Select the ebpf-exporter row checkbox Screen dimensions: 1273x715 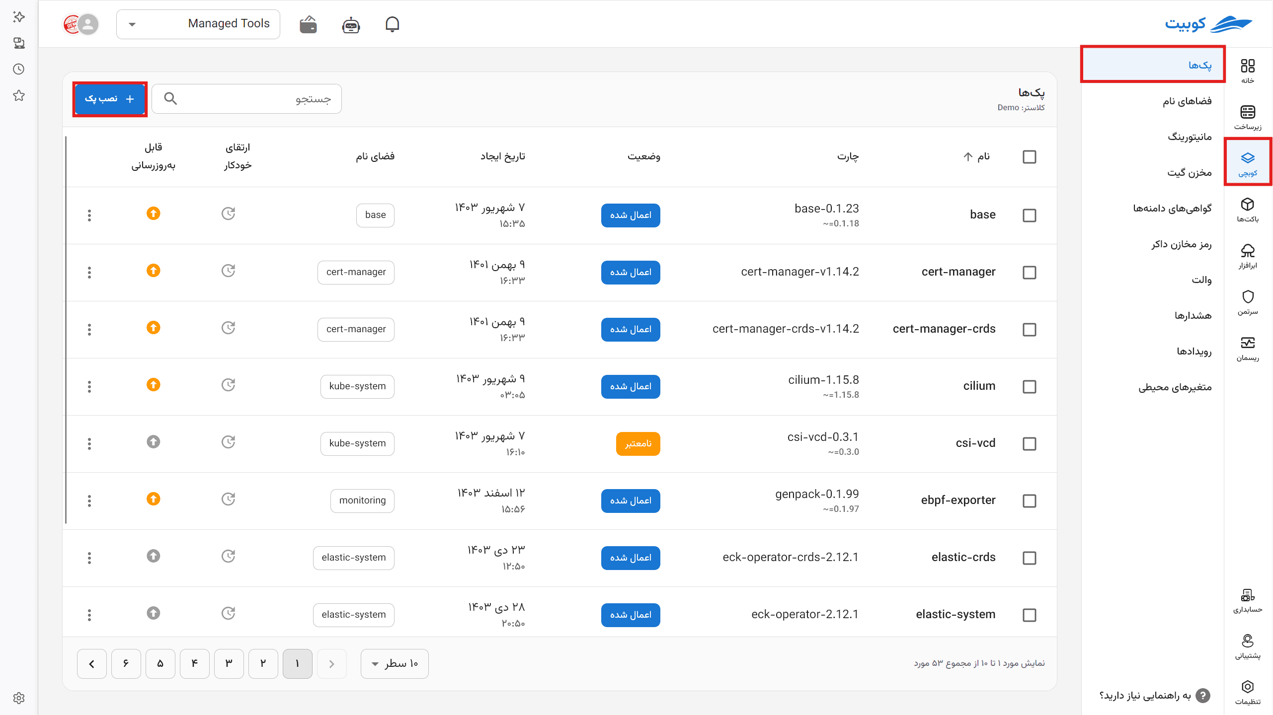1030,501
